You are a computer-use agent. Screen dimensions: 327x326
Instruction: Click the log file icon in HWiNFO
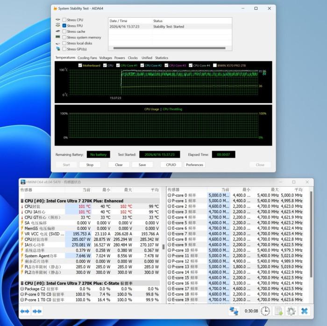pos(278,311)
